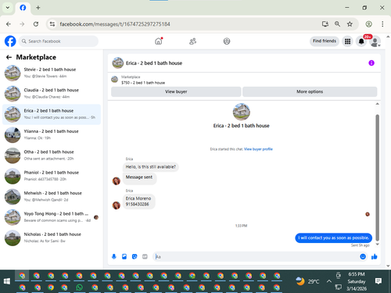Click the Find friends button
The width and height of the screenshot is (391, 293).
pos(325,41)
